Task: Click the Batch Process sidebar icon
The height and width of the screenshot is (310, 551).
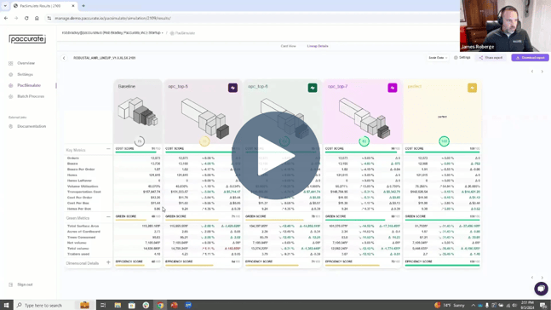Action: click(10, 96)
